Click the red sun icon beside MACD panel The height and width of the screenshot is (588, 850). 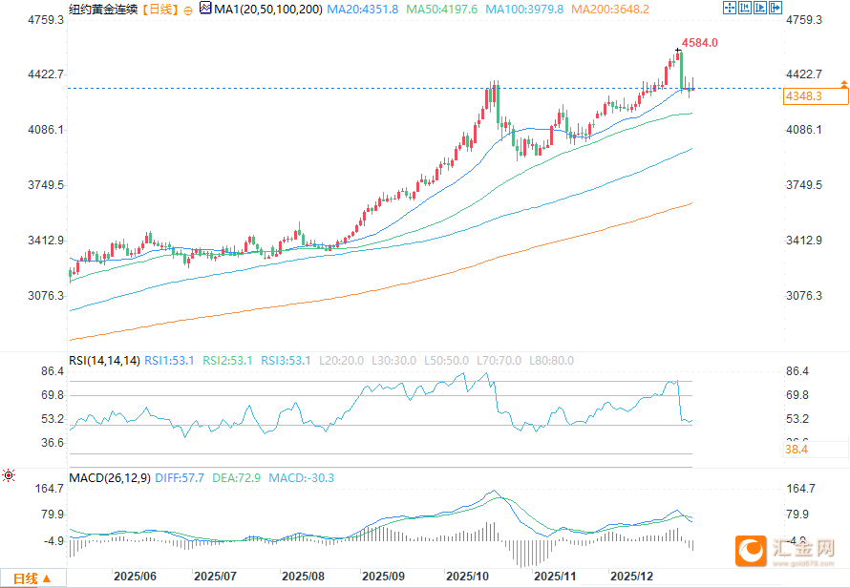pos(9,475)
